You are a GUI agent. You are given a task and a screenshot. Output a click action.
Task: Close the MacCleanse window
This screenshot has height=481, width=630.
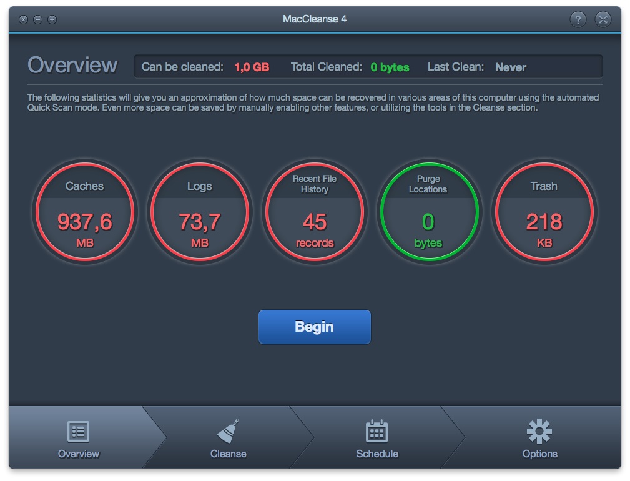[x=23, y=19]
